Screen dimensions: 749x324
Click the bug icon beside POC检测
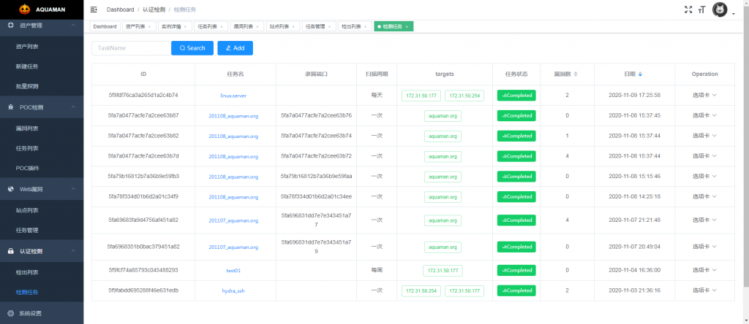click(x=11, y=108)
